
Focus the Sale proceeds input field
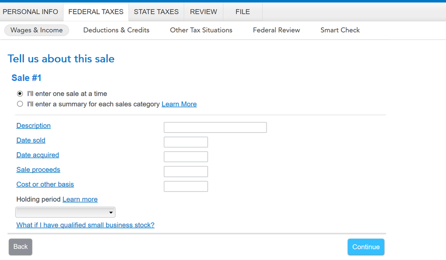point(186,171)
